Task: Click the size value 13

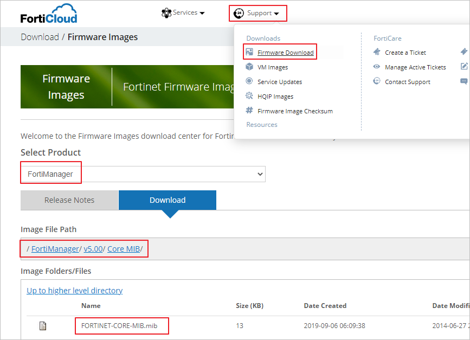Action: click(240, 326)
